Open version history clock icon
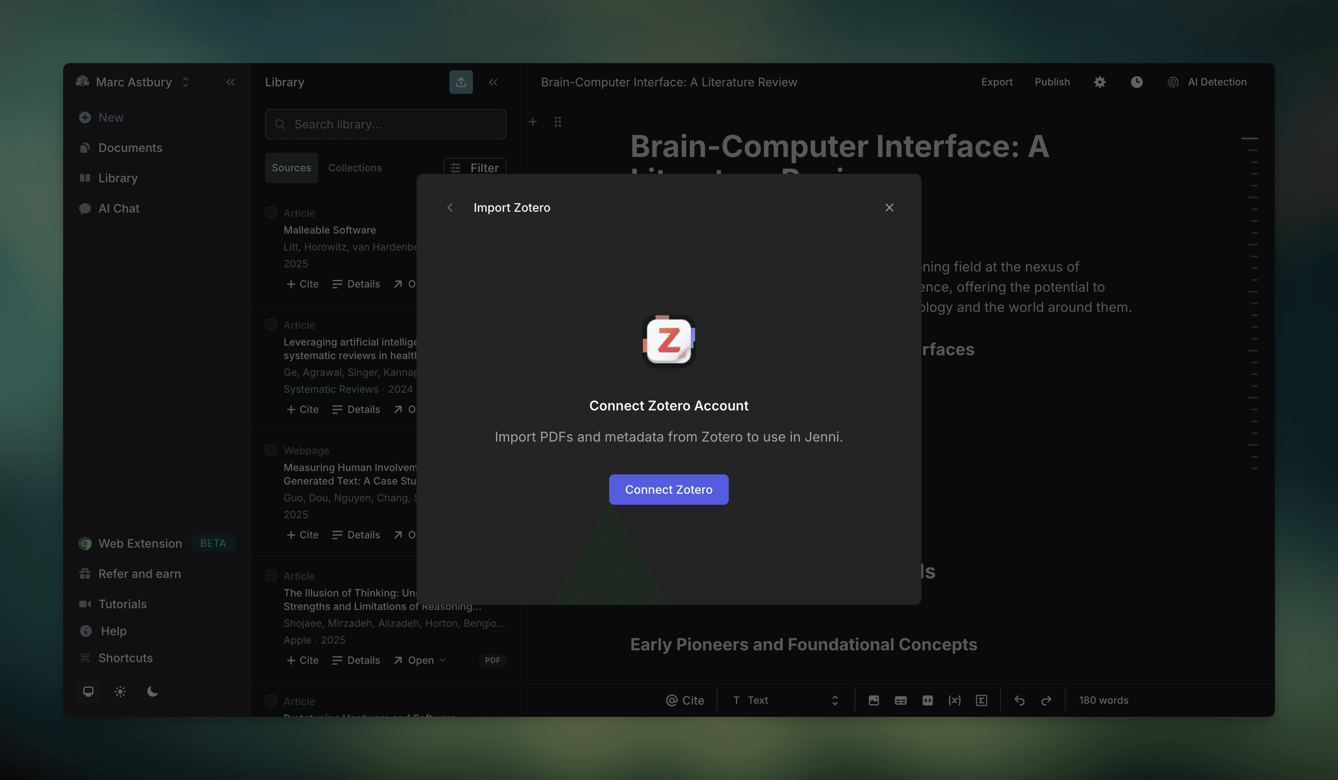Image resolution: width=1338 pixels, height=780 pixels. 1136,83
